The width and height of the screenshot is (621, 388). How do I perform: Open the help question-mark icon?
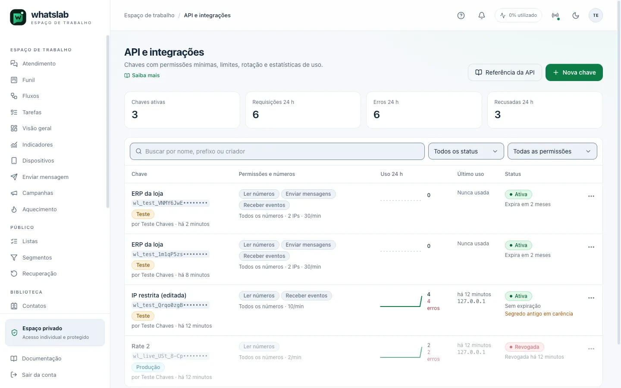pyautogui.click(x=461, y=16)
